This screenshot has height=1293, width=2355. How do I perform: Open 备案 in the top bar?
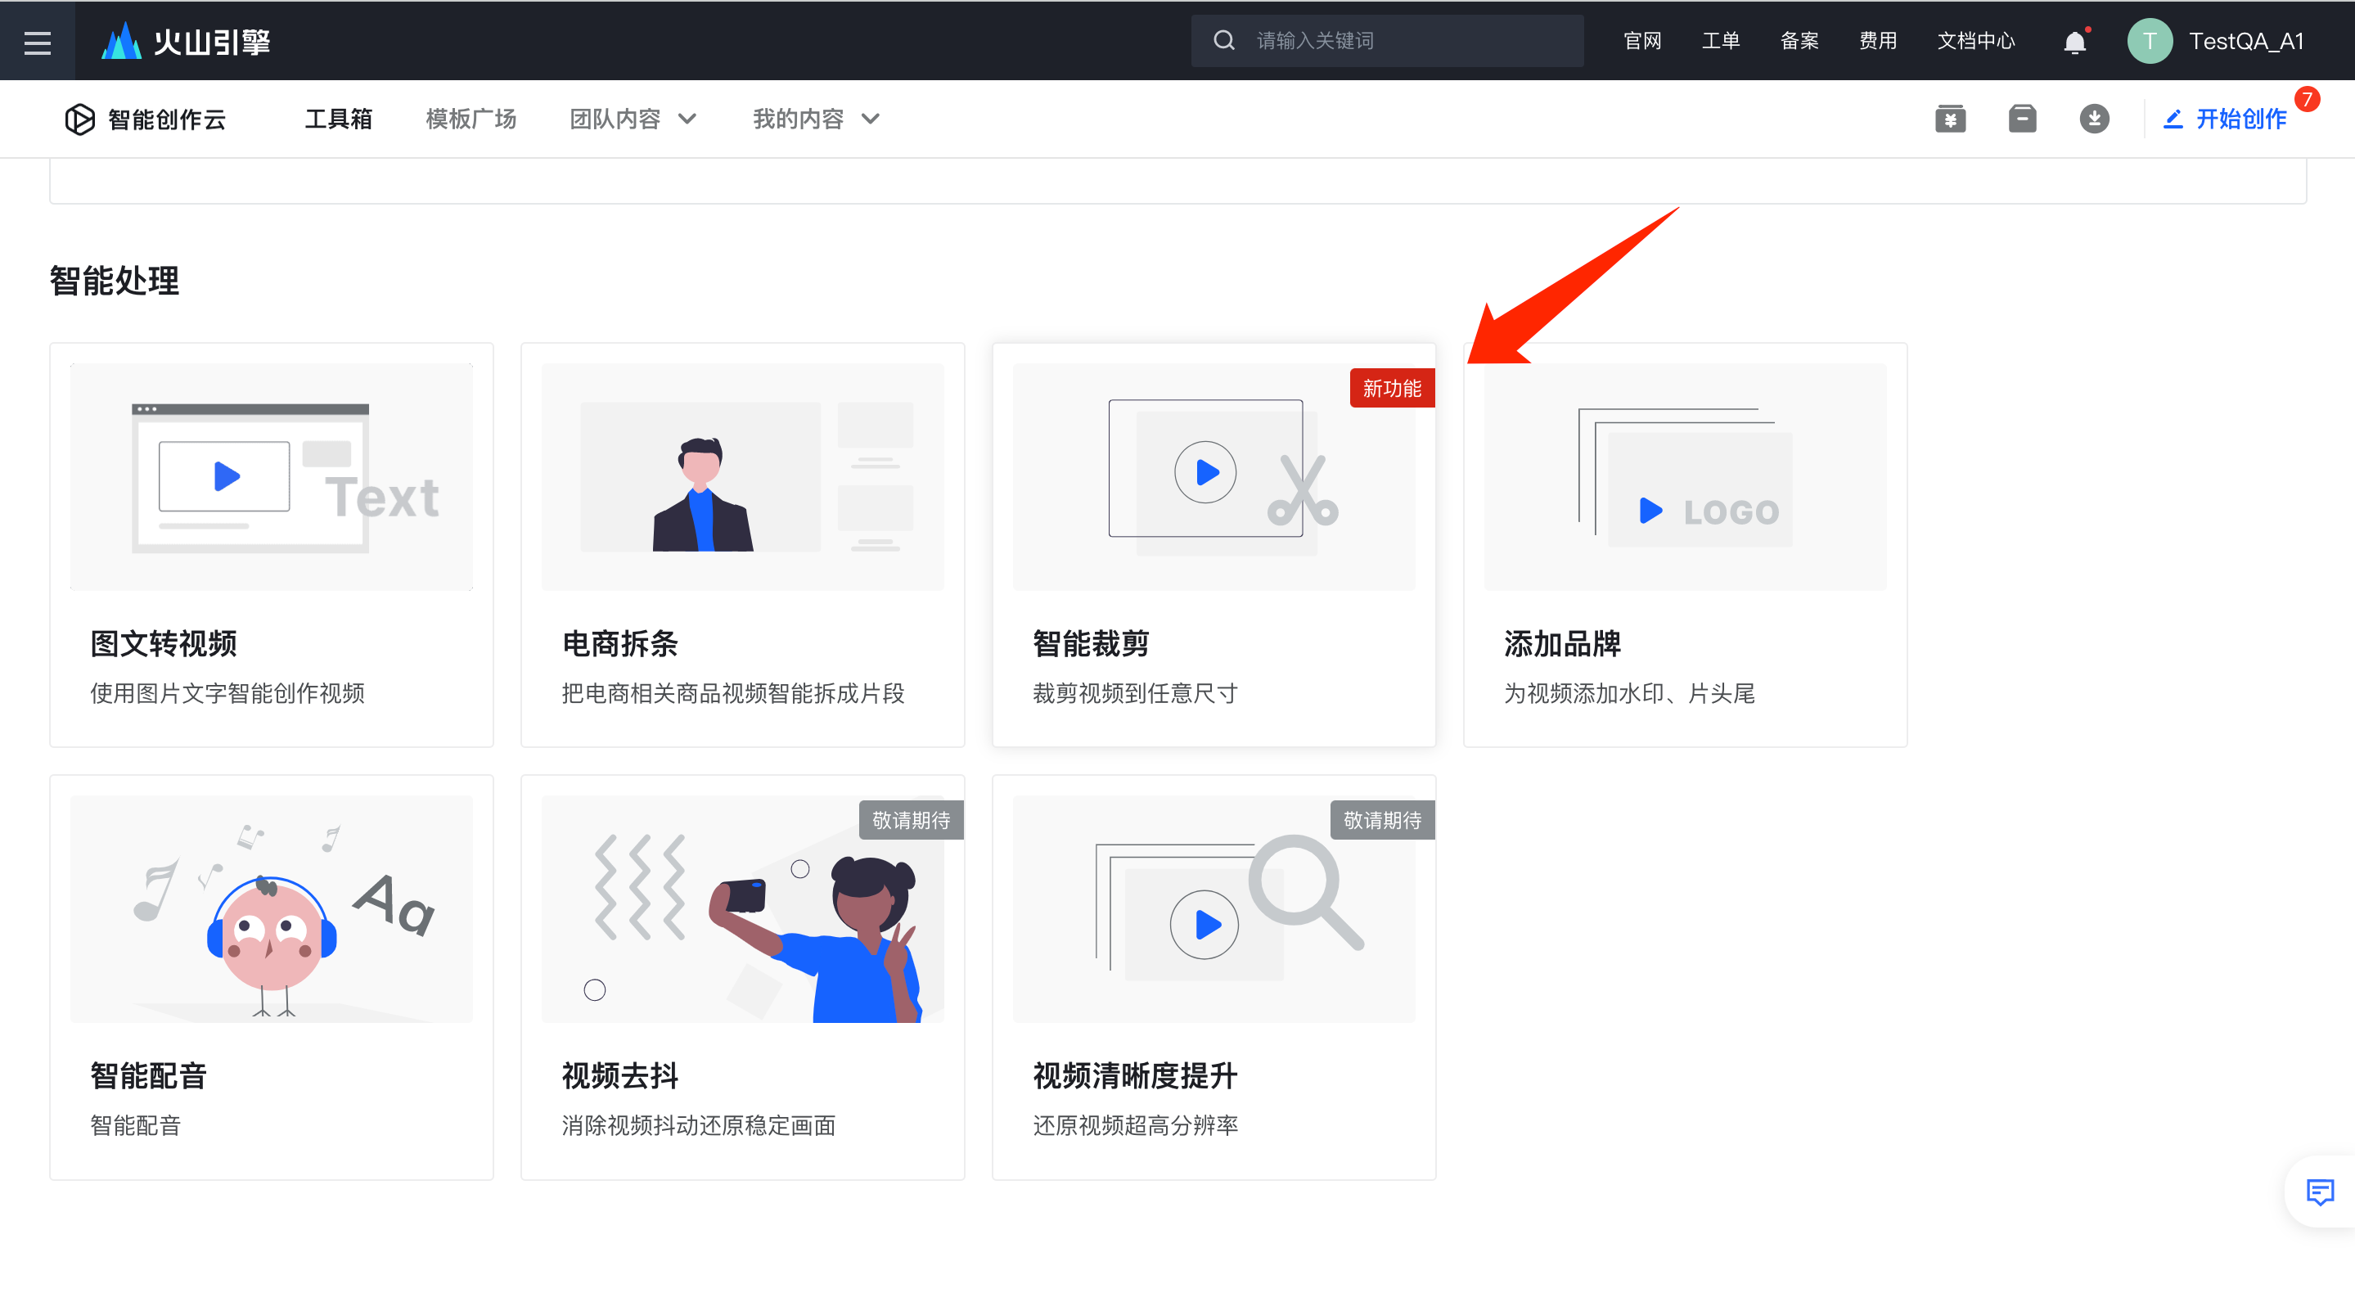click(1799, 41)
